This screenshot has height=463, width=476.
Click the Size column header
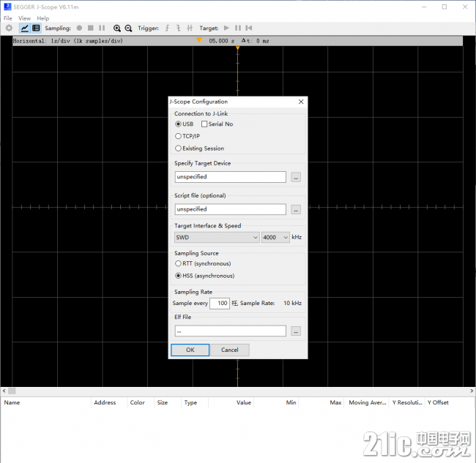[x=168, y=403]
